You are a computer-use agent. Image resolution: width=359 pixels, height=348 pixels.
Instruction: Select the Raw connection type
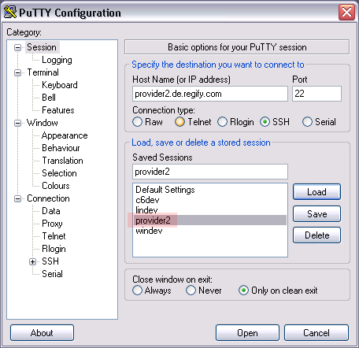point(137,122)
